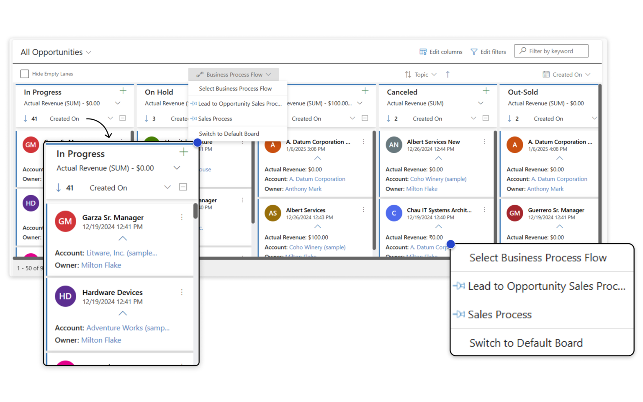This screenshot has width=643, height=402.
Task: Collapse details on the Albert Services New card
Action: [x=439, y=158]
